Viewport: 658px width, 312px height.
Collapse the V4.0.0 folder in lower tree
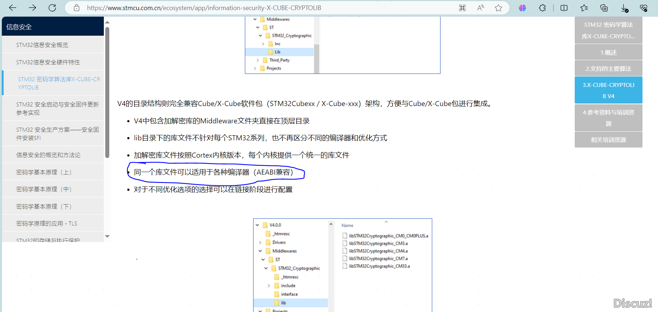tap(257, 225)
